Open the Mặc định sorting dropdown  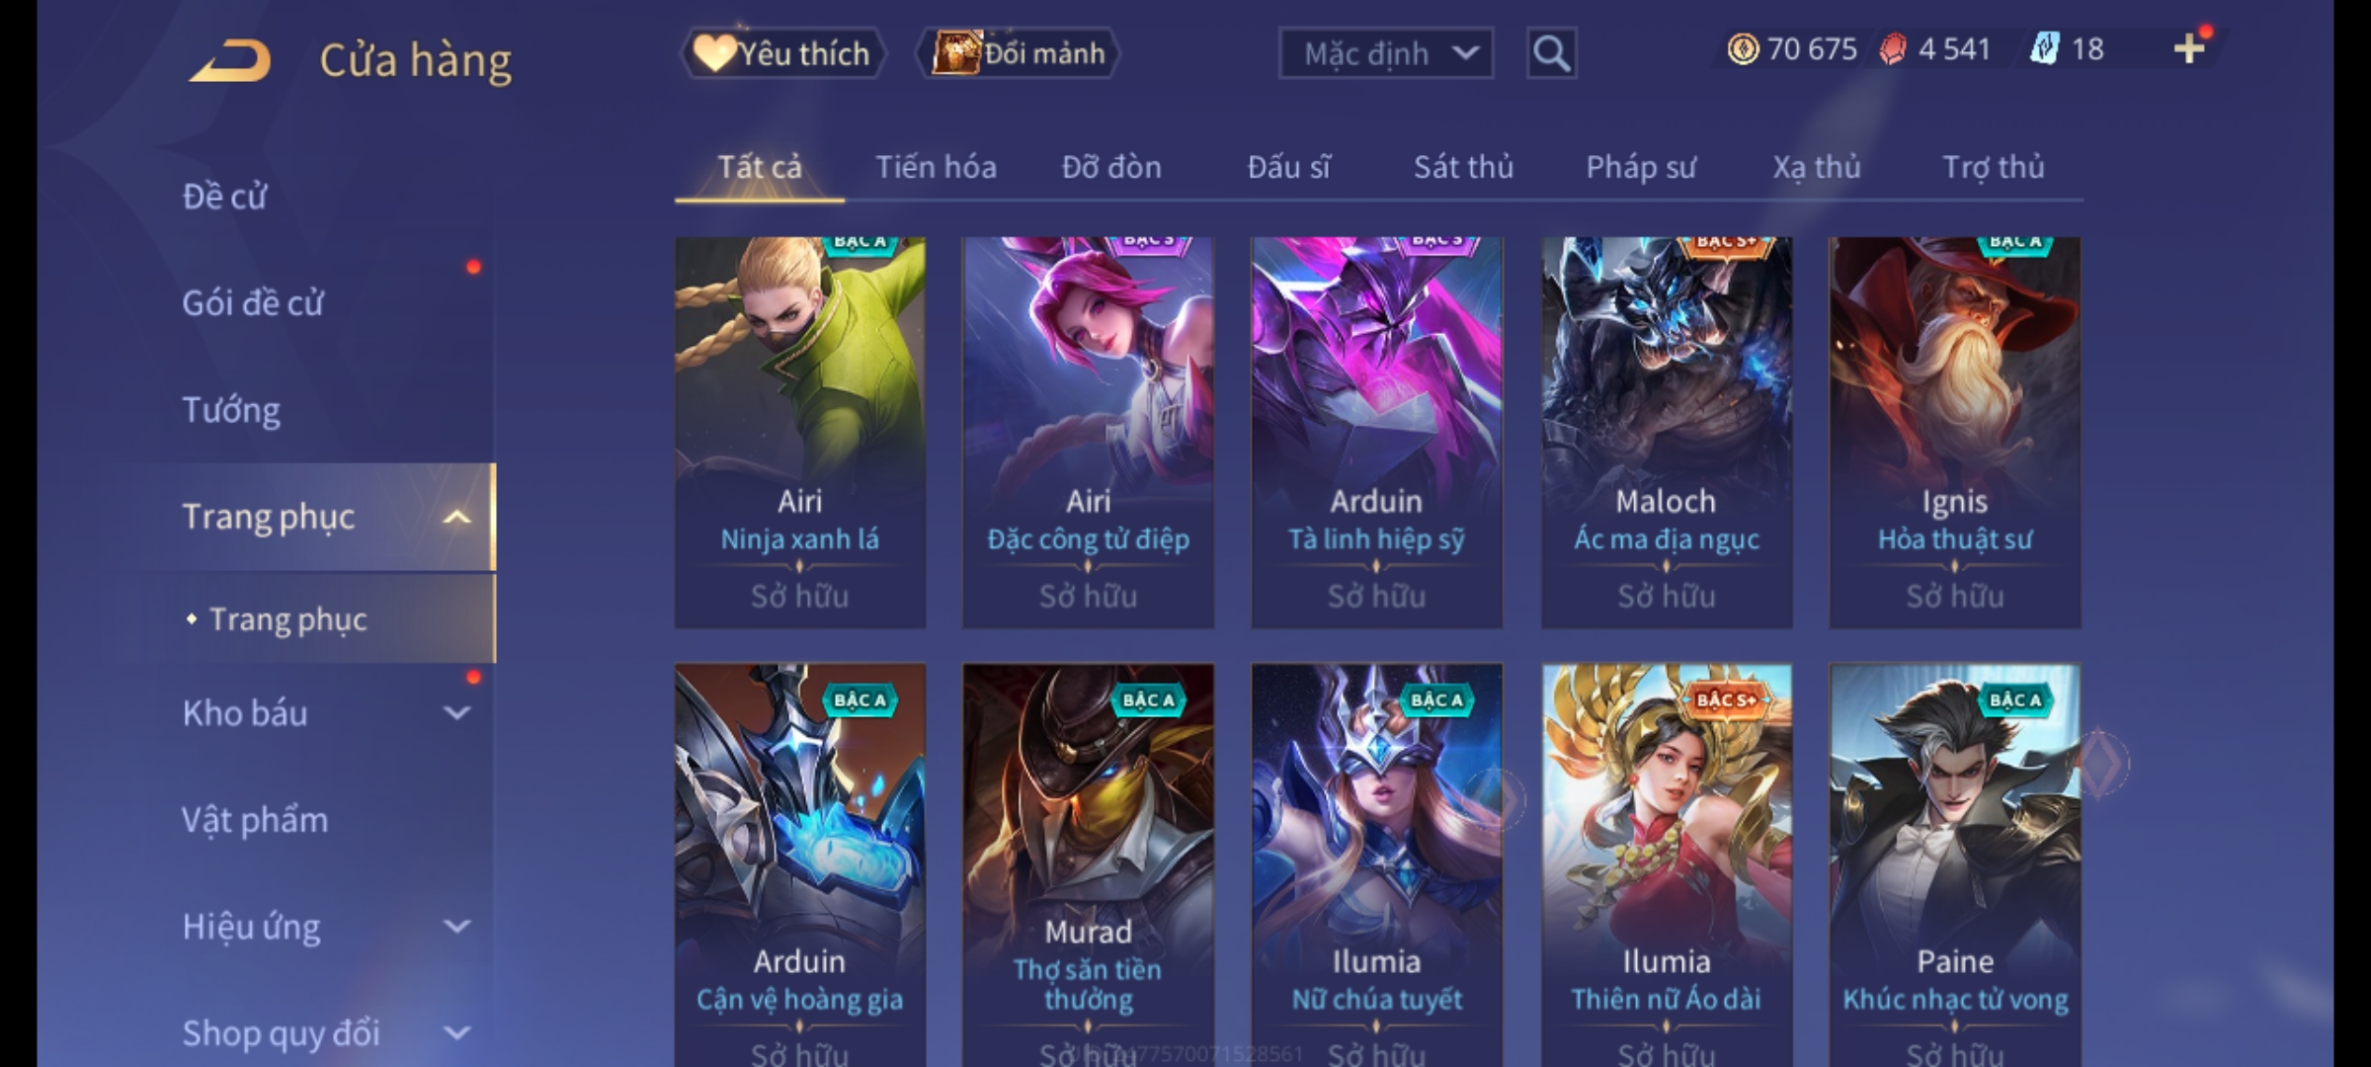1385,53
